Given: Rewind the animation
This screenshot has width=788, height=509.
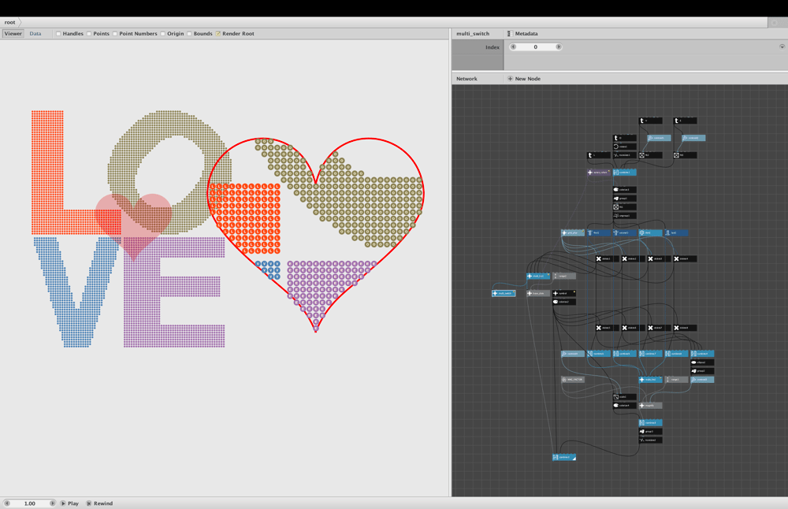Looking at the screenshot, I should pos(99,503).
